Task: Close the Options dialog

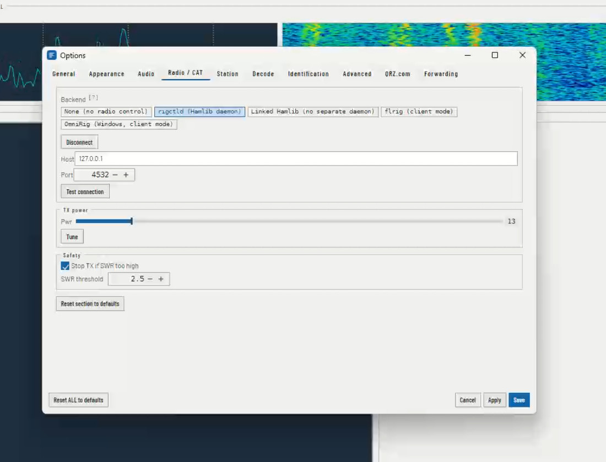Action: point(522,55)
